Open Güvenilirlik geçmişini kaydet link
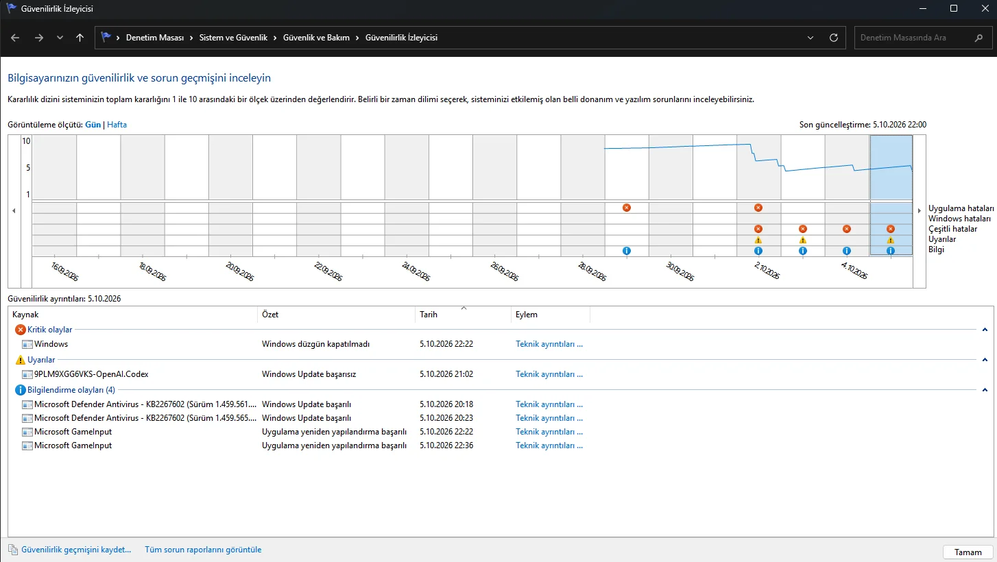This screenshot has height=562, width=997. (x=76, y=550)
